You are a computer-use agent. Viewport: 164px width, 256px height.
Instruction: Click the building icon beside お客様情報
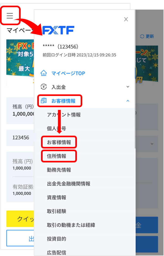pyautogui.click(x=44, y=101)
